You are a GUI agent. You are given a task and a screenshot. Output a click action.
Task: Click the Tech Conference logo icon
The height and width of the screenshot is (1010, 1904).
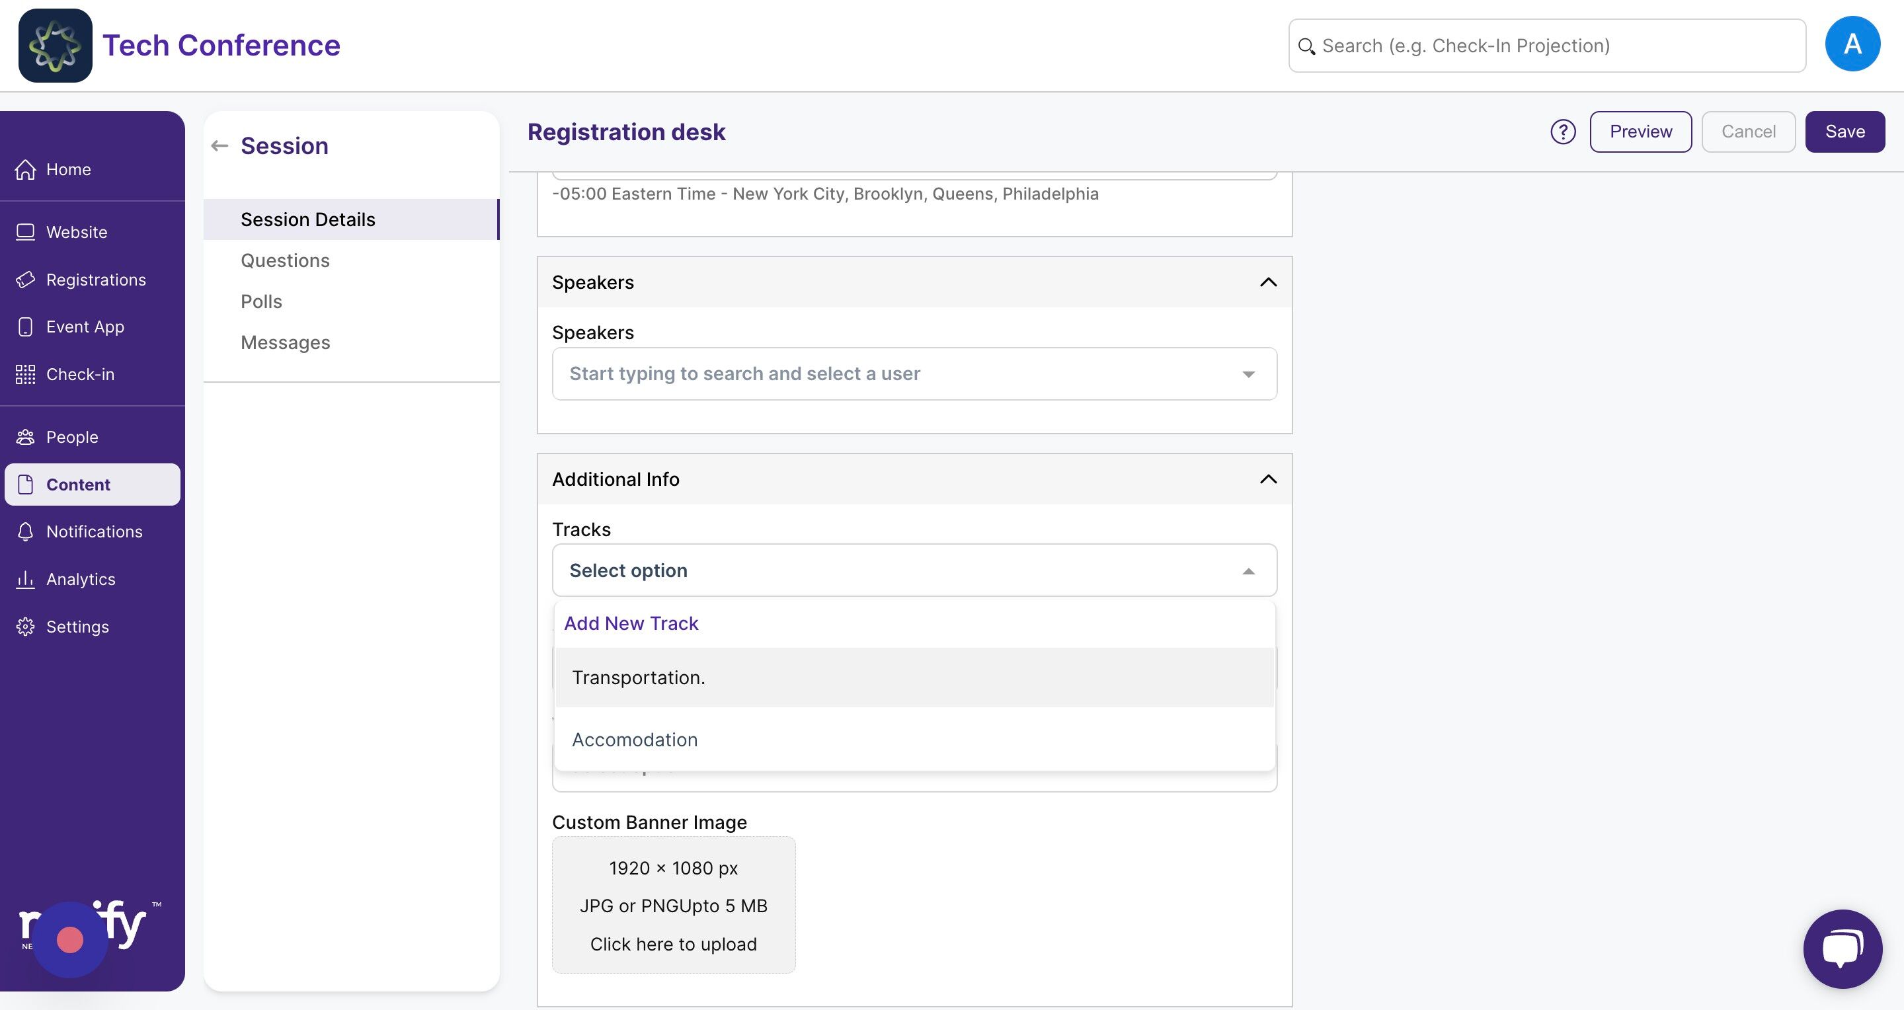click(56, 46)
